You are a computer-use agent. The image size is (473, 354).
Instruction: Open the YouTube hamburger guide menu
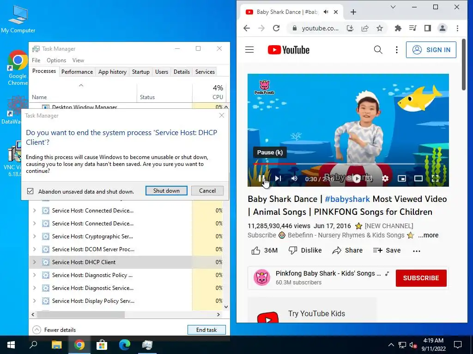pos(249,50)
